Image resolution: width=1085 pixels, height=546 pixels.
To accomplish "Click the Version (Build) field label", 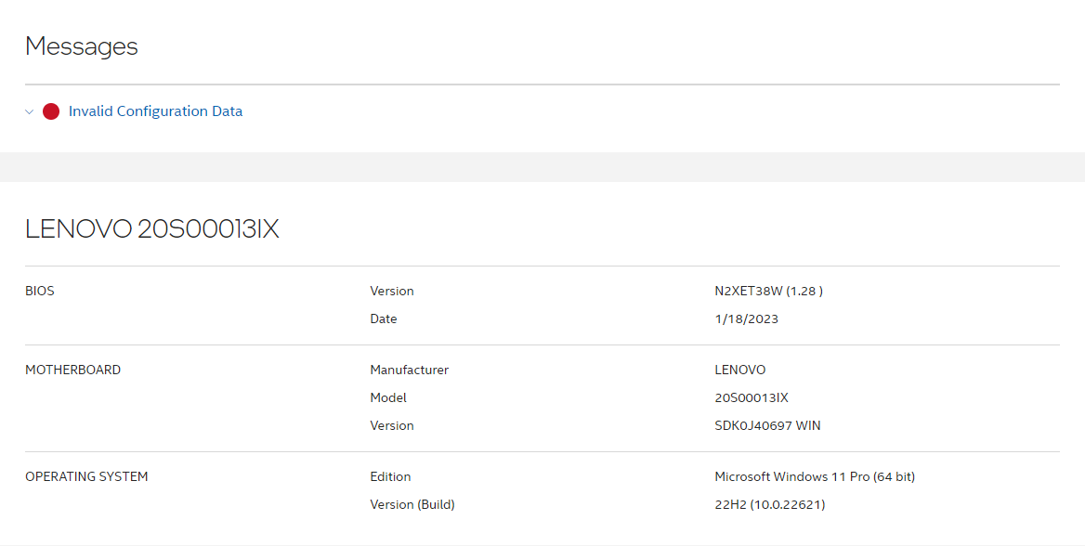I will coord(412,504).
